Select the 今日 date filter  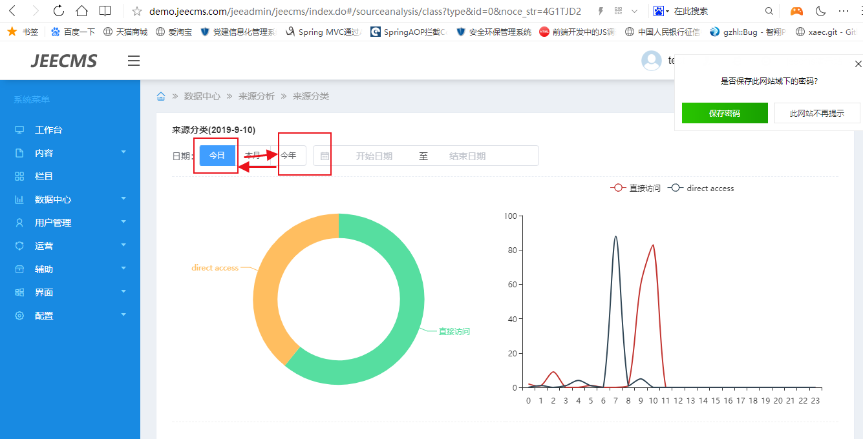[x=217, y=156]
